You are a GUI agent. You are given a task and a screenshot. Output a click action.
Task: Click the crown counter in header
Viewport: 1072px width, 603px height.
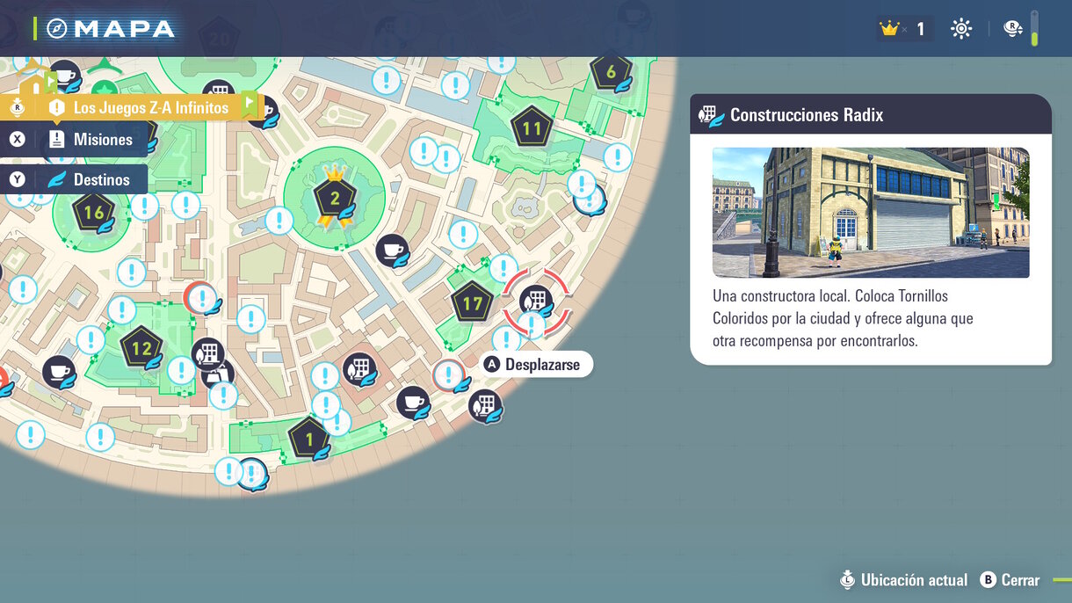point(902,29)
